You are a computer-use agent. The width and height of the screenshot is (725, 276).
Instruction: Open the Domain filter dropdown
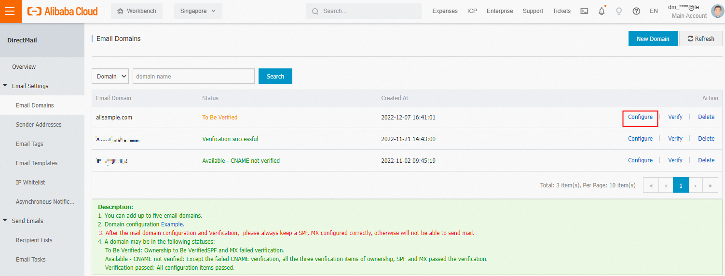(110, 76)
